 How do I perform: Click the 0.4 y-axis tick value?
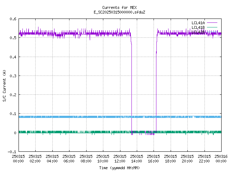13,57
